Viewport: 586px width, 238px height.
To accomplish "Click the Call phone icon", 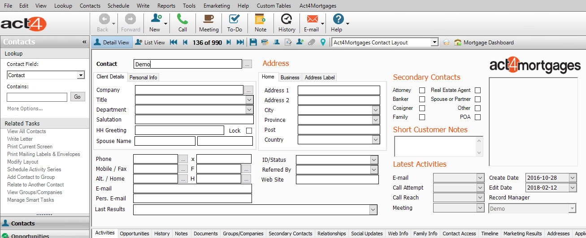I will (182, 19).
